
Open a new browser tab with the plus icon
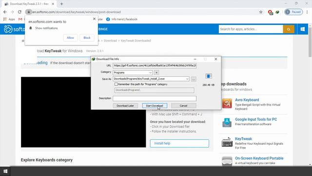click(62, 4)
